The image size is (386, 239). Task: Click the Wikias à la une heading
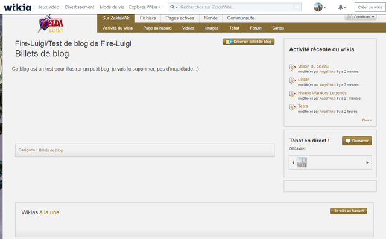[40, 212]
